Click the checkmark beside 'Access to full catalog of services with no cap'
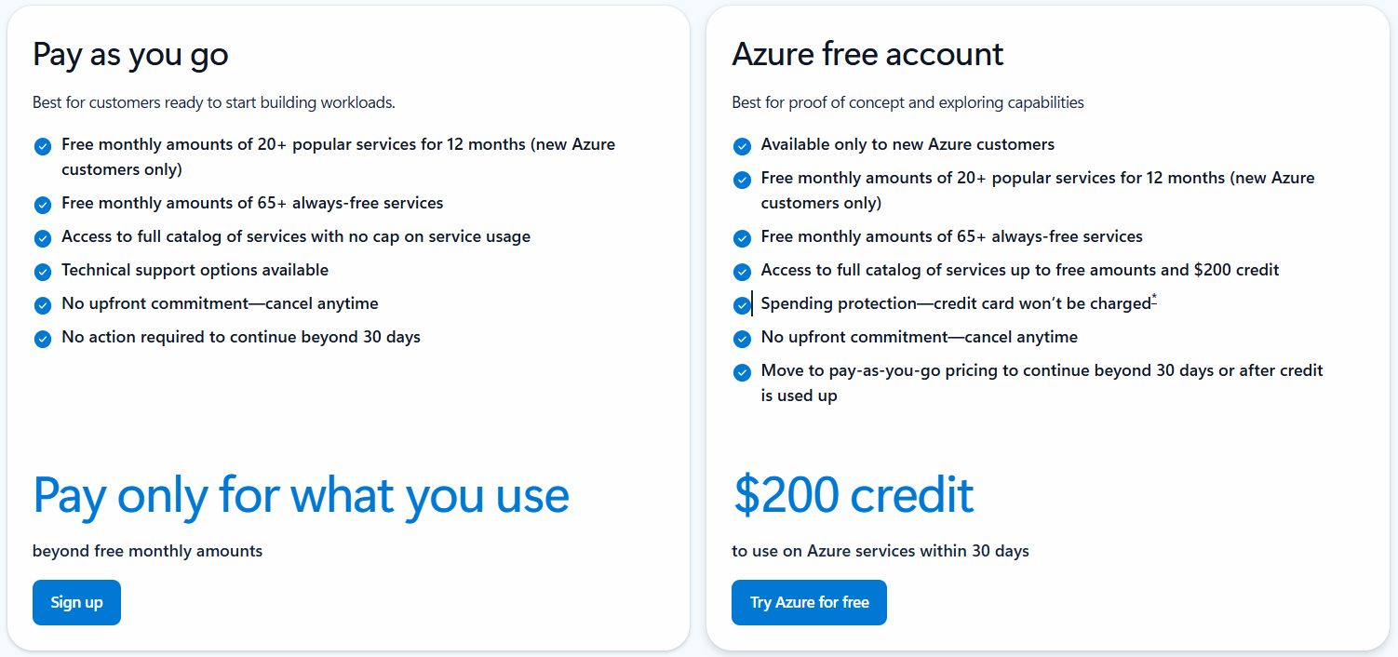This screenshot has width=1398, height=657. tap(42, 238)
